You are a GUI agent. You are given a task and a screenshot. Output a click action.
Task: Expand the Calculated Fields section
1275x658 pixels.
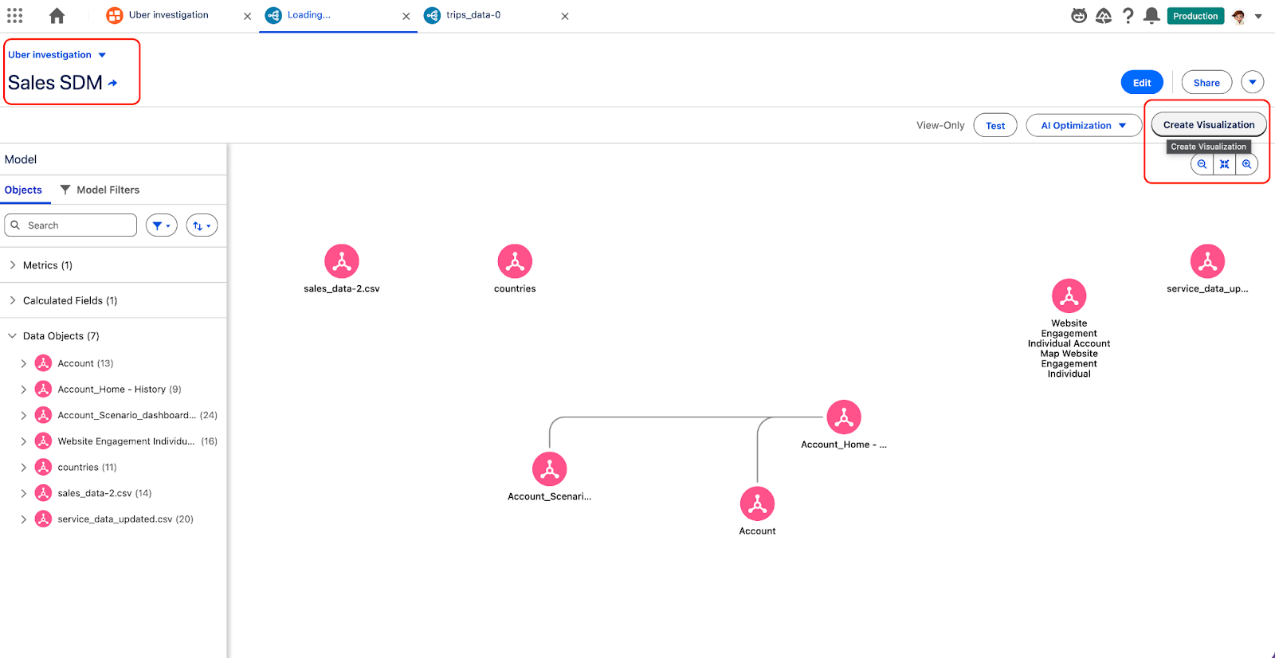pyautogui.click(x=13, y=300)
